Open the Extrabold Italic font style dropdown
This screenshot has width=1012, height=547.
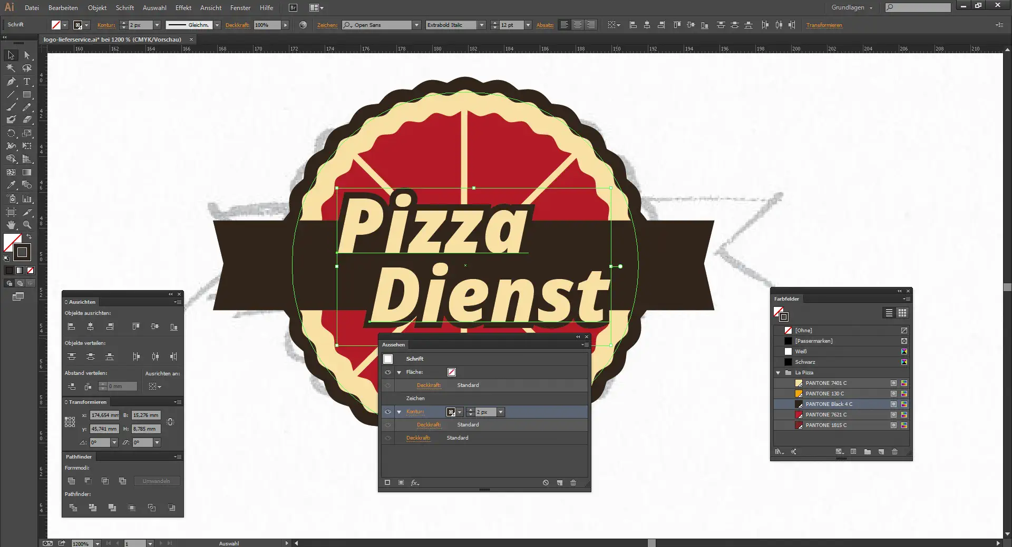(481, 25)
